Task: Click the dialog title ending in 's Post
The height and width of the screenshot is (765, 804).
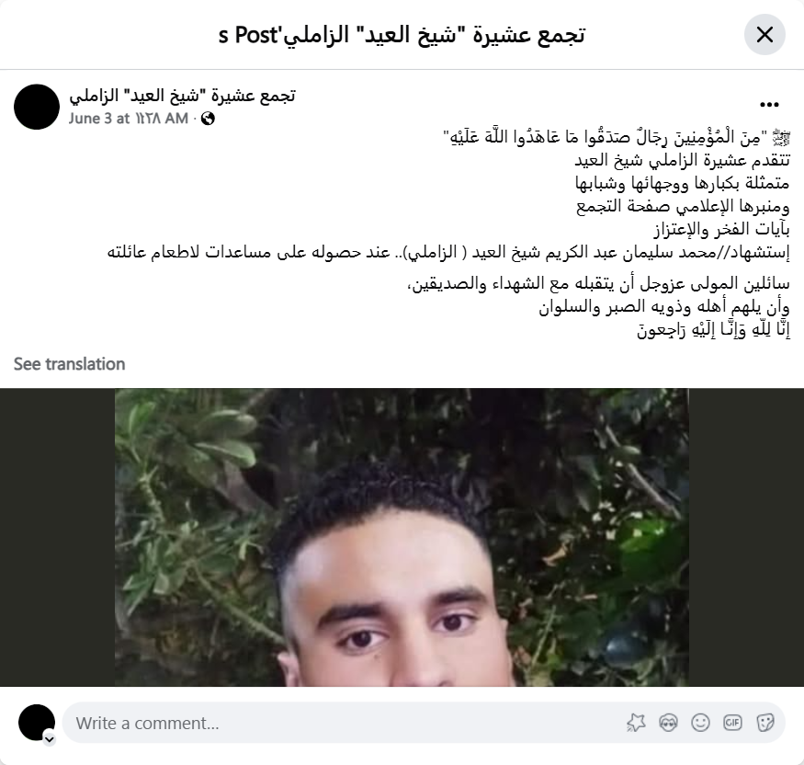Action: [402, 35]
